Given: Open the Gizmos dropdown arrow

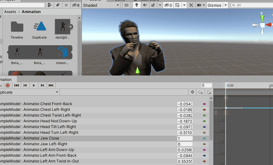Looking at the screenshot, I should point(225,5).
